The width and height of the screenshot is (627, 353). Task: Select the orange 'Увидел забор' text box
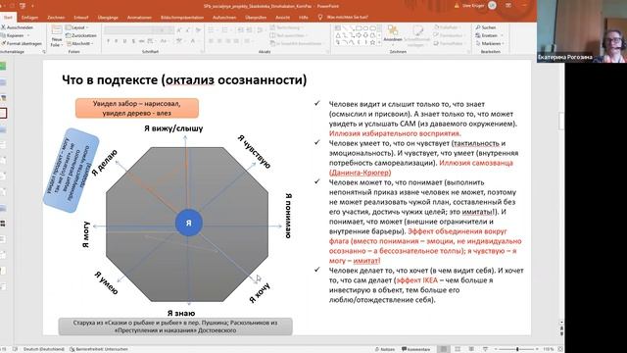pos(137,108)
